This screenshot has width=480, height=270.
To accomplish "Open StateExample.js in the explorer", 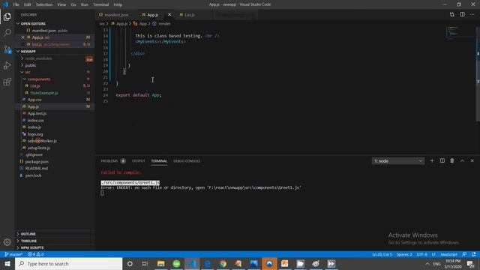I will [43, 93].
